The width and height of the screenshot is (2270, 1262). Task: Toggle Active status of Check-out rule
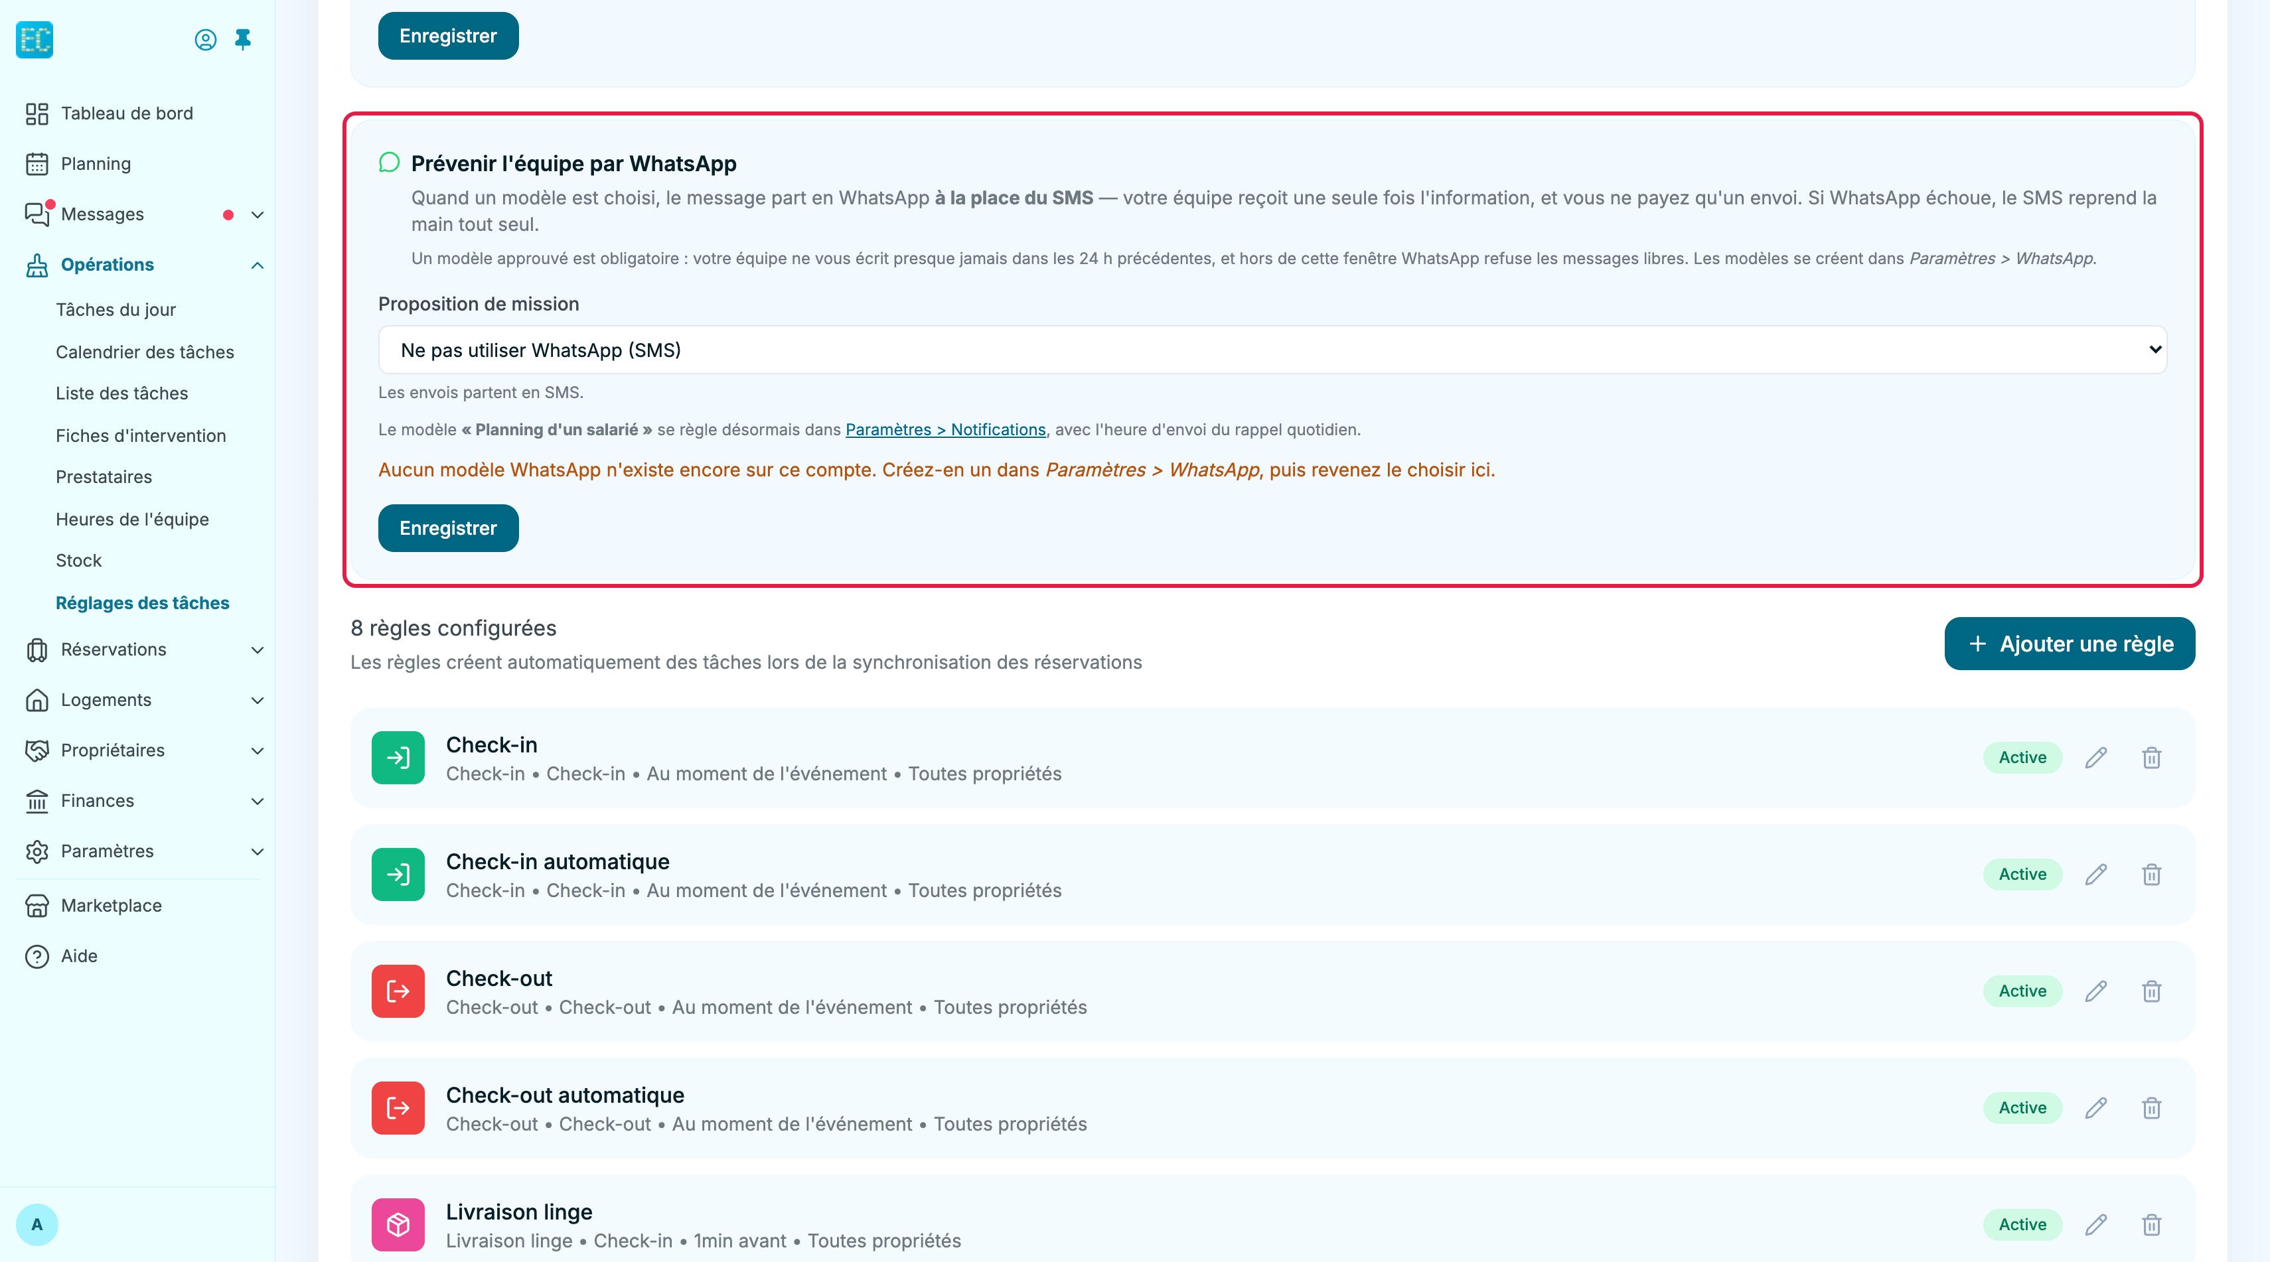[x=2022, y=992]
